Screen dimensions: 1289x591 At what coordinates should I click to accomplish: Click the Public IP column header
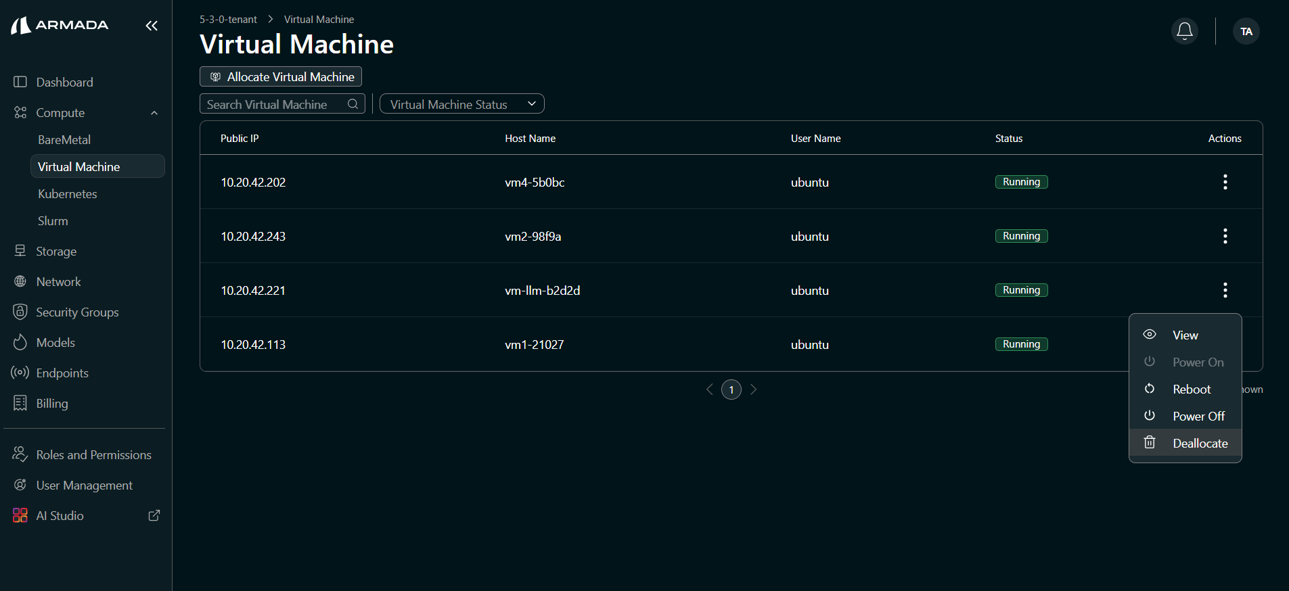240,138
